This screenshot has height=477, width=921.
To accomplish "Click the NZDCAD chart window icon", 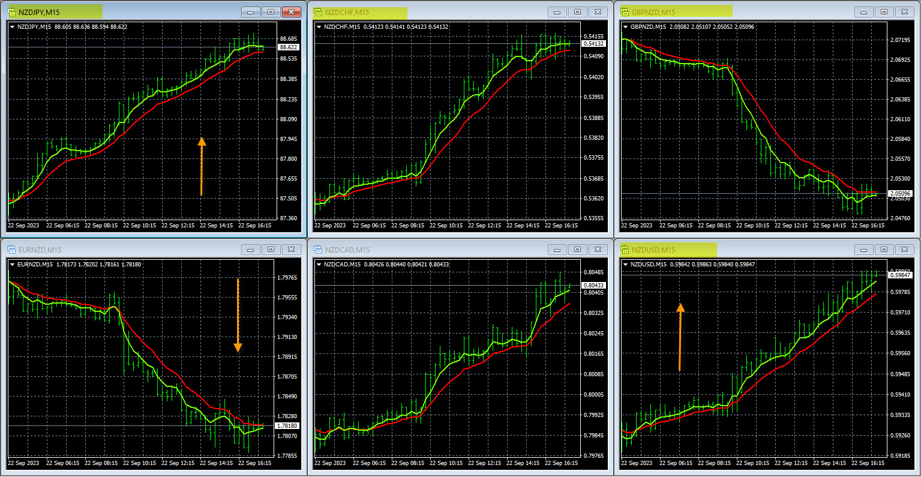I will 318,250.
